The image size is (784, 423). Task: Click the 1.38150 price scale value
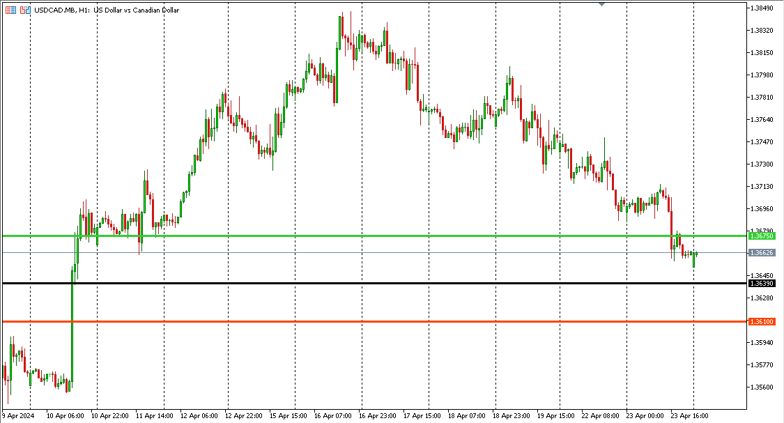pos(762,52)
